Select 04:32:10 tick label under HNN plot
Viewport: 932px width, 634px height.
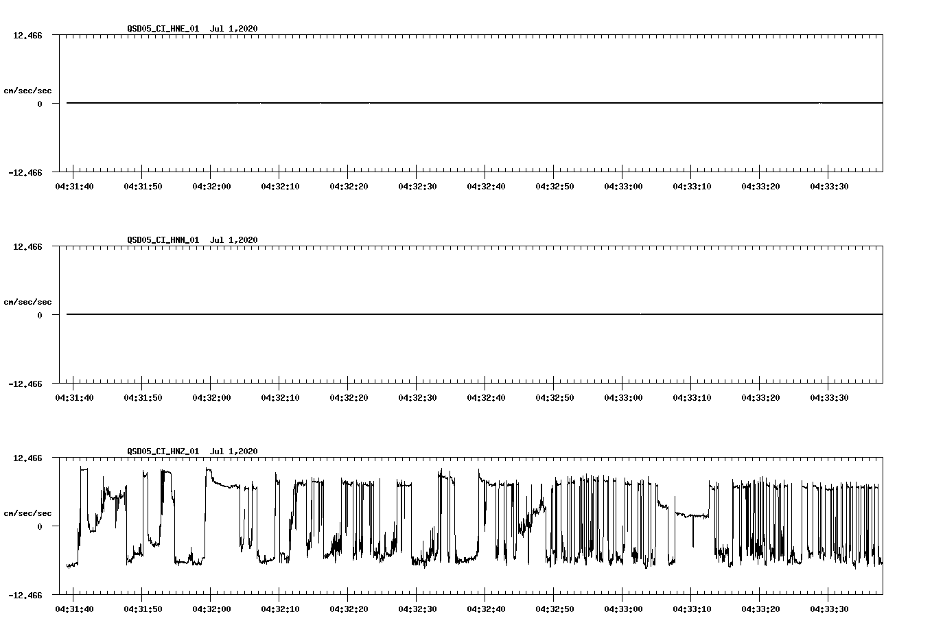pos(280,398)
